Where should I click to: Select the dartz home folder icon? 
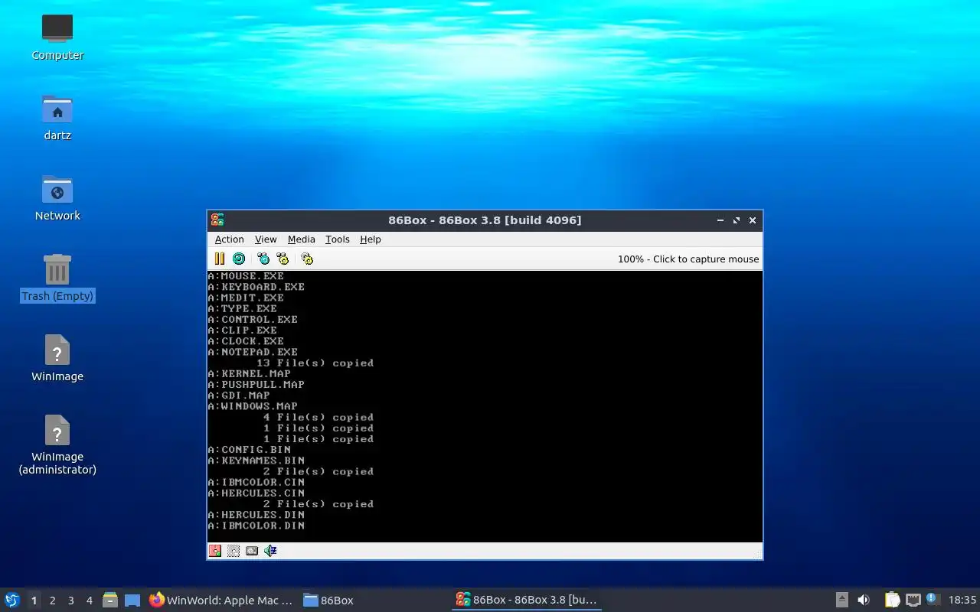point(57,117)
